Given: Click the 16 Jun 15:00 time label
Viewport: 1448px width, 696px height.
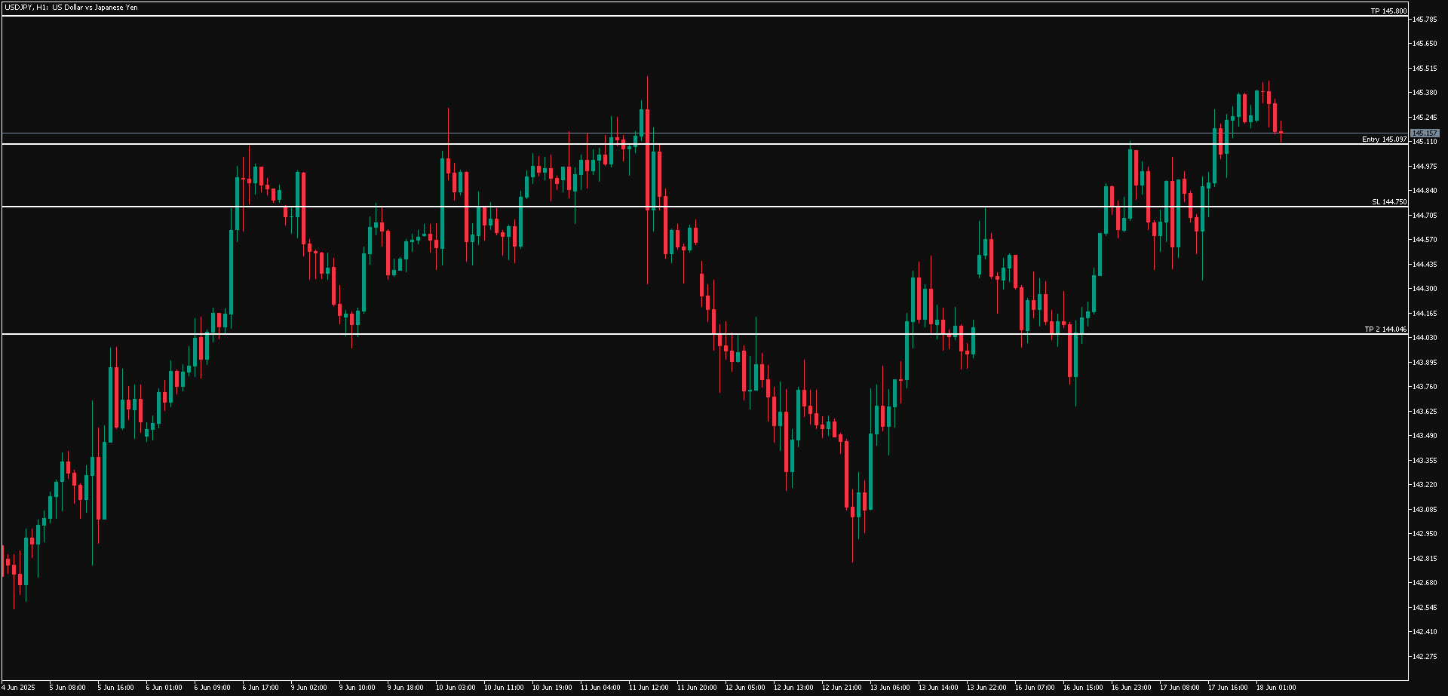Looking at the screenshot, I should click(1083, 688).
